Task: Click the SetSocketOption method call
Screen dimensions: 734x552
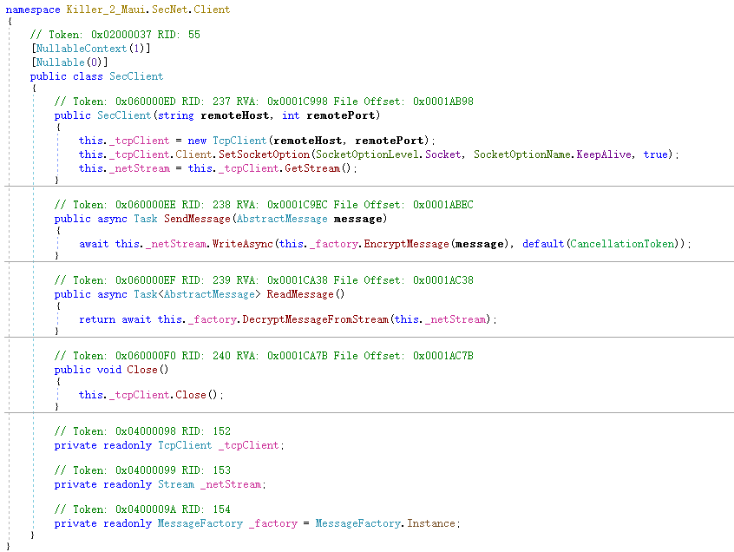Action: tap(264, 154)
